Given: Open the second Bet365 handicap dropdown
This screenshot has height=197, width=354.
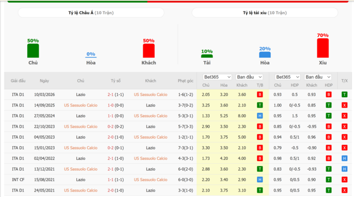Looking at the screenshot, I should 287,77.
